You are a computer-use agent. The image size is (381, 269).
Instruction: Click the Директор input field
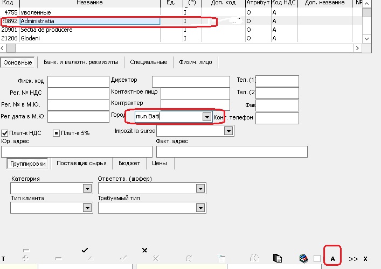(191, 81)
